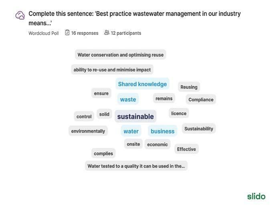Select the 'Sustainability' word bubble
The width and height of the screenshot is (271, 206).
pyautogui.click(x=199, y=129)
